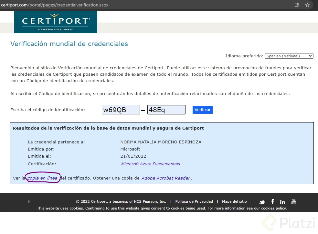
Task: Open Certiport's Facebook page icon
Action: [x=273, y=201]
